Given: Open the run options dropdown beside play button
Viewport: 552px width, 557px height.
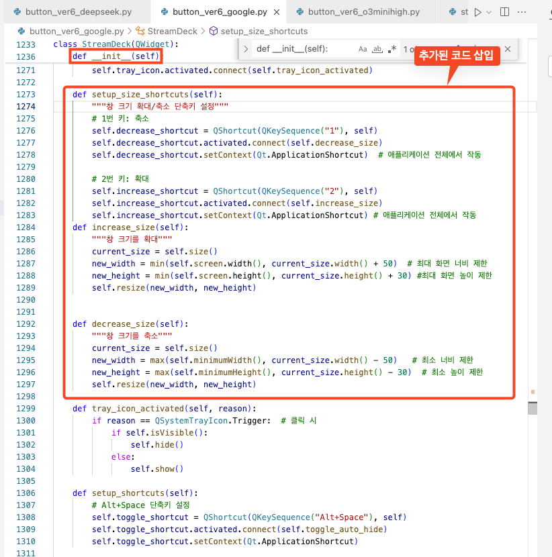Looking at the screenshot, I should tap(489, 12).
